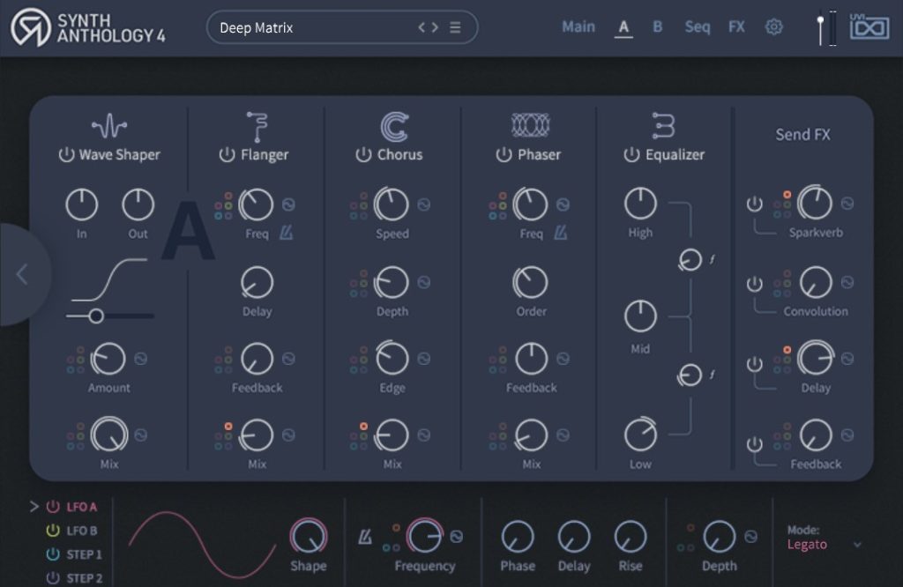Click the Wave Shaper curve slider handle
Screen dimensions: 903x587
pos(96,316)
